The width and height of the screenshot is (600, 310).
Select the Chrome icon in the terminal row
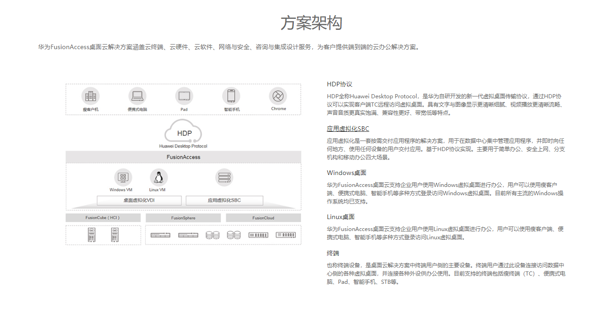click(x=278, y=96)
